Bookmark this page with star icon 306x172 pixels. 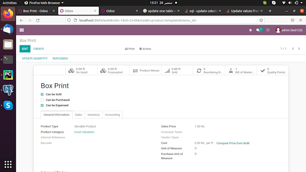click(261, 20)
